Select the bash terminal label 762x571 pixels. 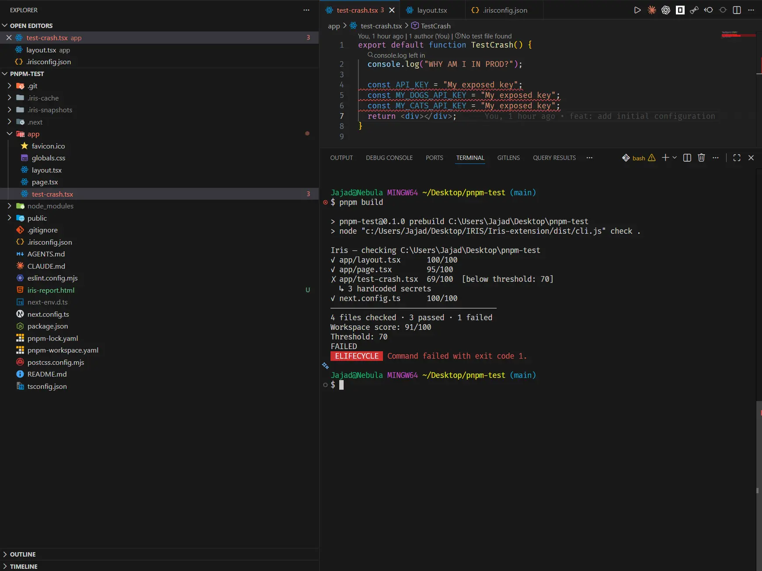(x=639, y=158)
